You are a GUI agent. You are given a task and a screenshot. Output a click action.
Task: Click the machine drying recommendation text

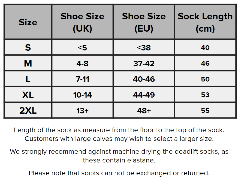coord(119,156)
